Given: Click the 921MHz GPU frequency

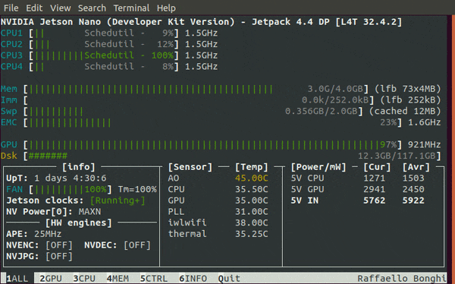Looking at the screenshot, I should pos(424,144).
